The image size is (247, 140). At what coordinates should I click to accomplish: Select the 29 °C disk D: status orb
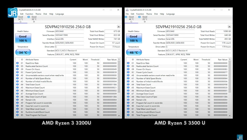[140, 17]
